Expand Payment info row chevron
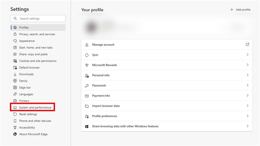 pos(248,95)
